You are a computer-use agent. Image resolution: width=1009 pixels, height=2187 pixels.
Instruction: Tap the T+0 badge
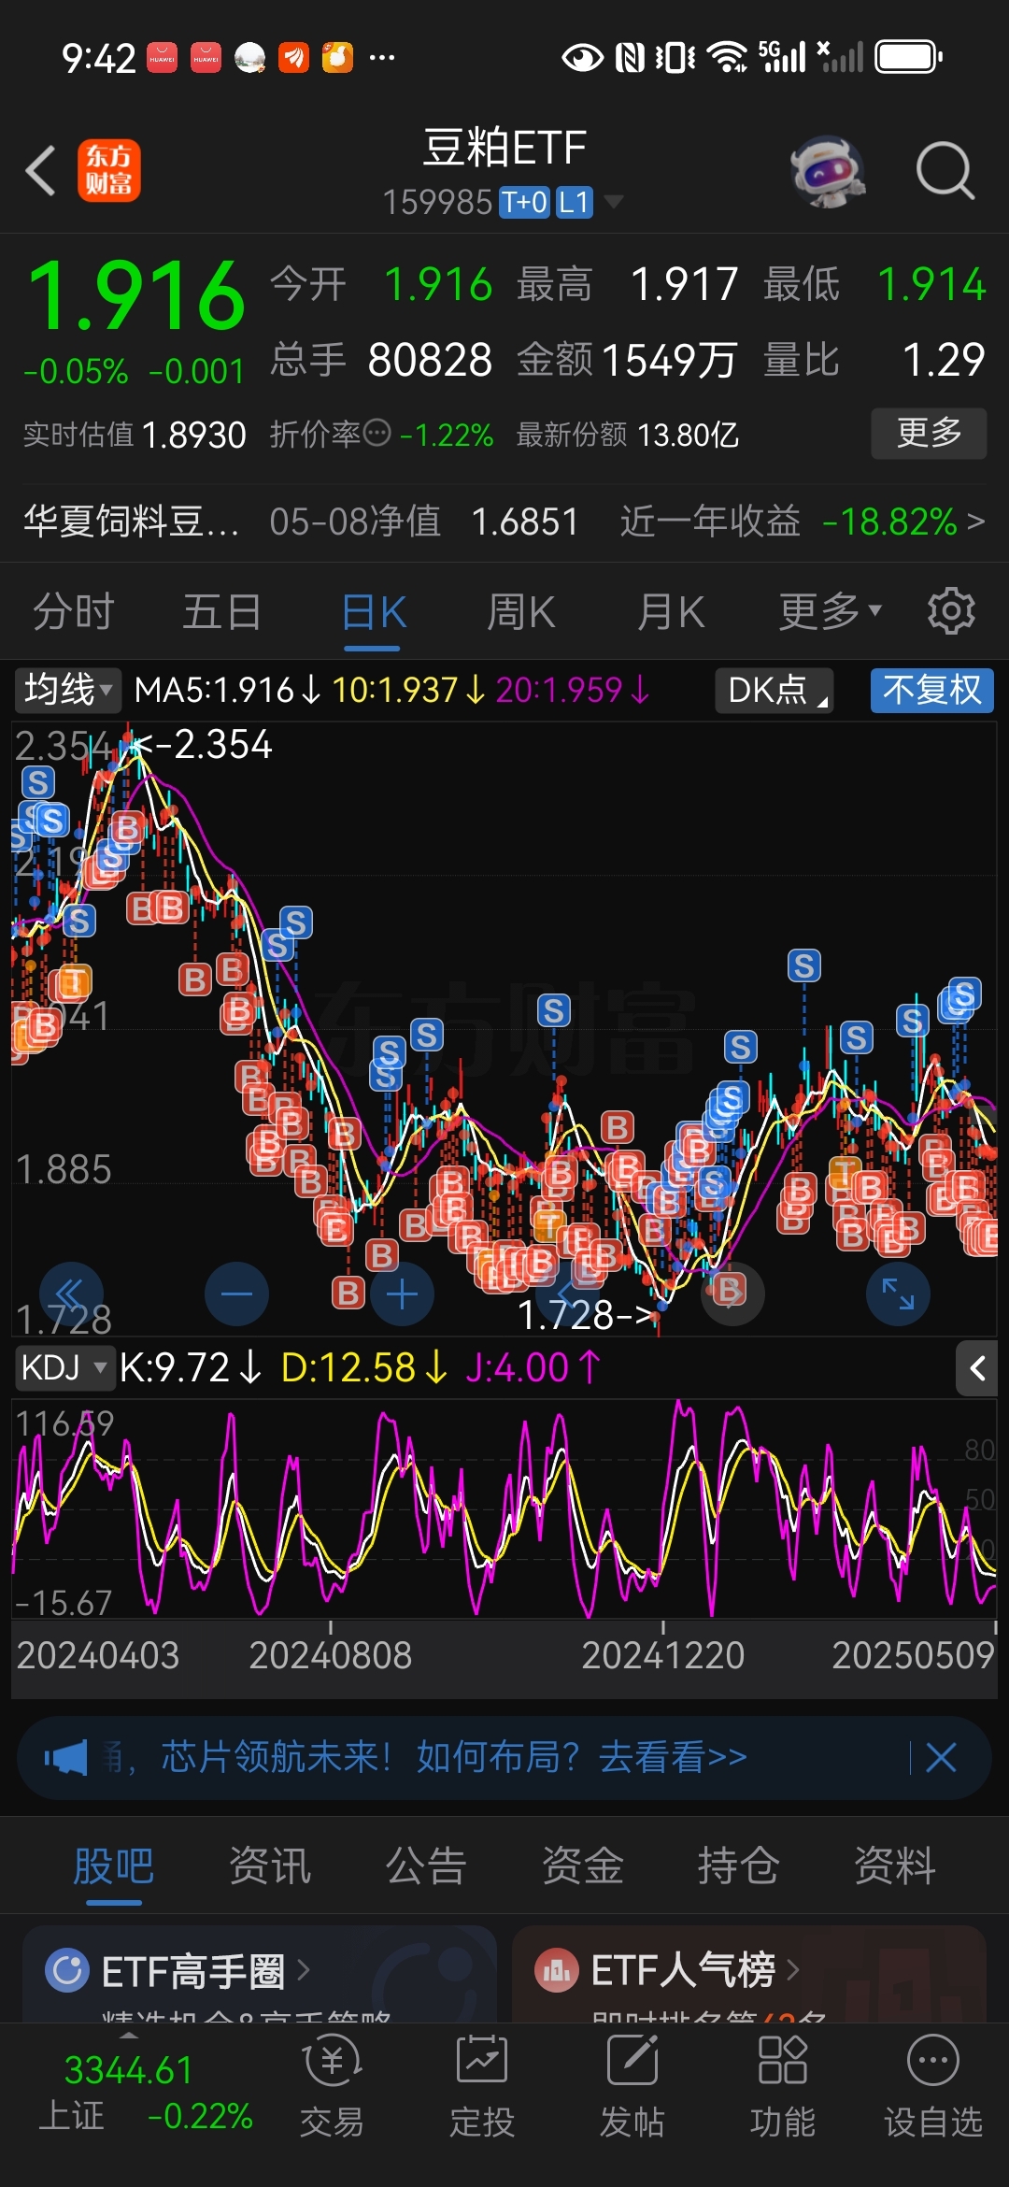524,202
